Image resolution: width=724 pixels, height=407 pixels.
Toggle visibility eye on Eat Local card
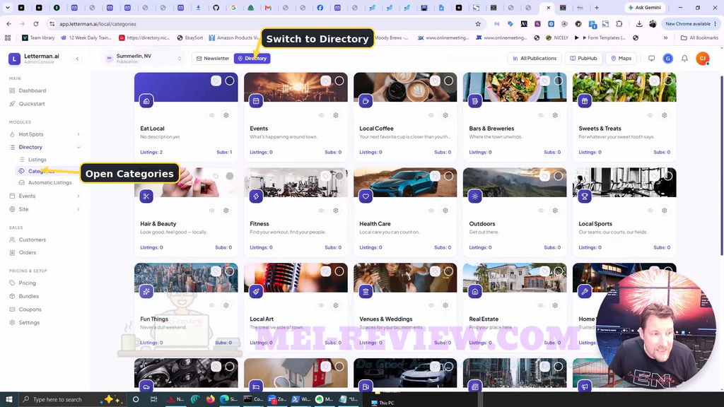[212, 115]
